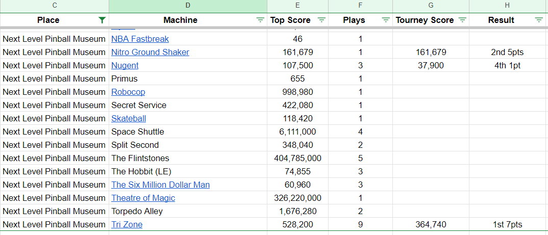Select Nitro Ground Shaker tourney score 161,679

tap(431, 53)
